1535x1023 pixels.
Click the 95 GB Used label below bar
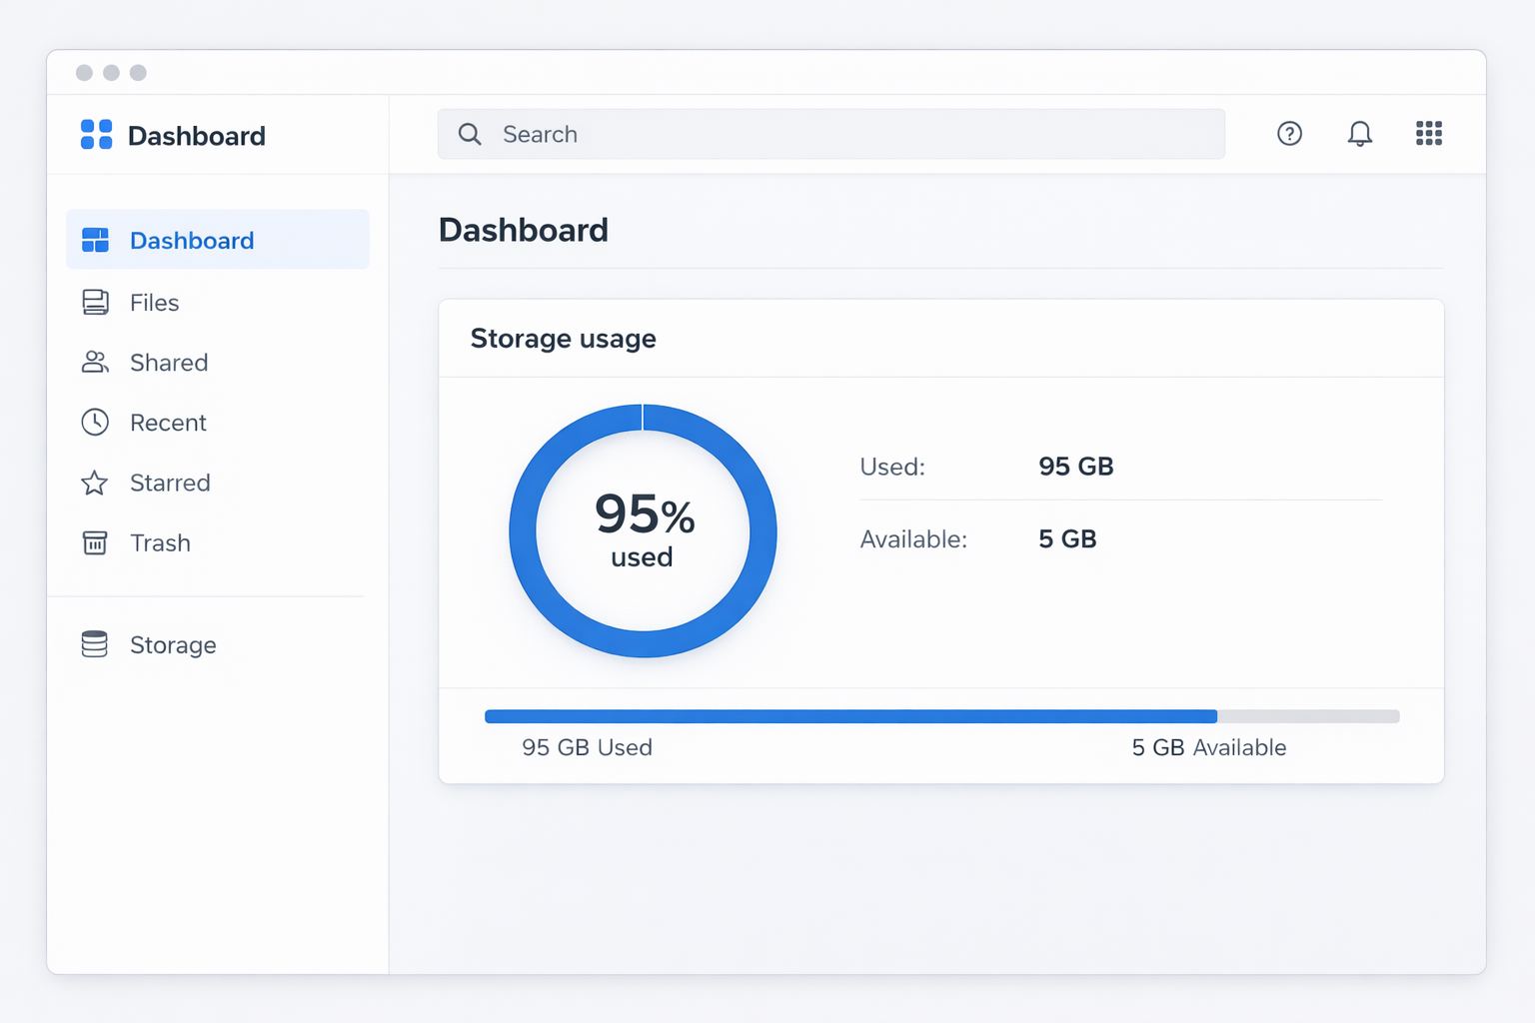tap(587, 747)
